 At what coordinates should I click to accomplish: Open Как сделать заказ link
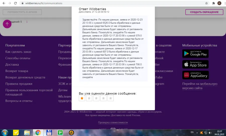tap(18, 52)
